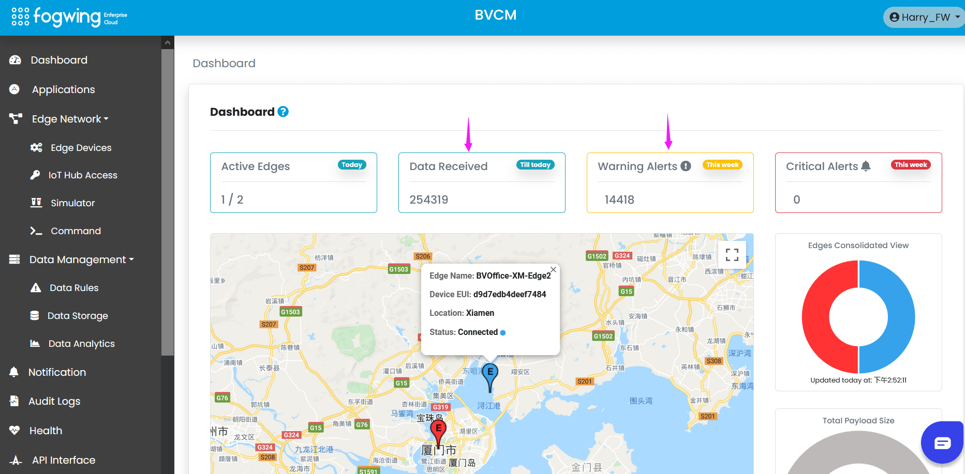965x474 pixels.
Task: Open the Health sidebar item
Action: point(46,431)
